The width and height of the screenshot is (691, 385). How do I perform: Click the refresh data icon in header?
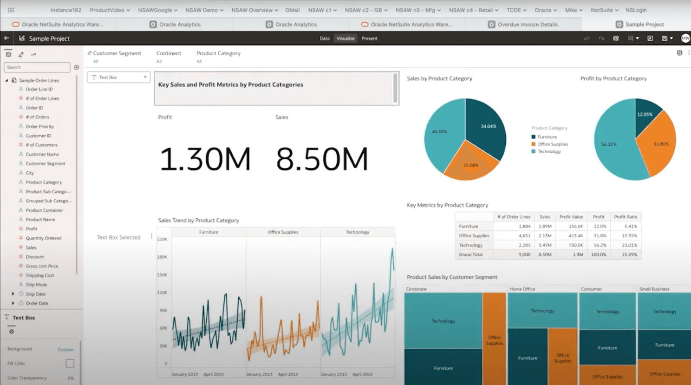616,38
